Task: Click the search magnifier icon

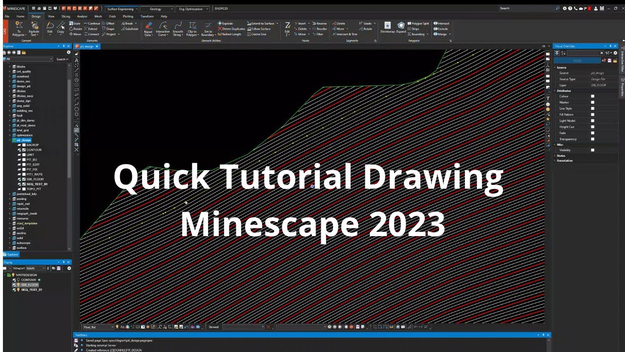Action: [558, 8]
